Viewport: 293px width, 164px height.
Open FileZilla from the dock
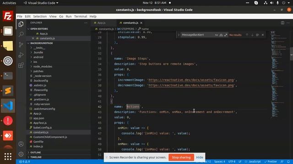point(8,16)
